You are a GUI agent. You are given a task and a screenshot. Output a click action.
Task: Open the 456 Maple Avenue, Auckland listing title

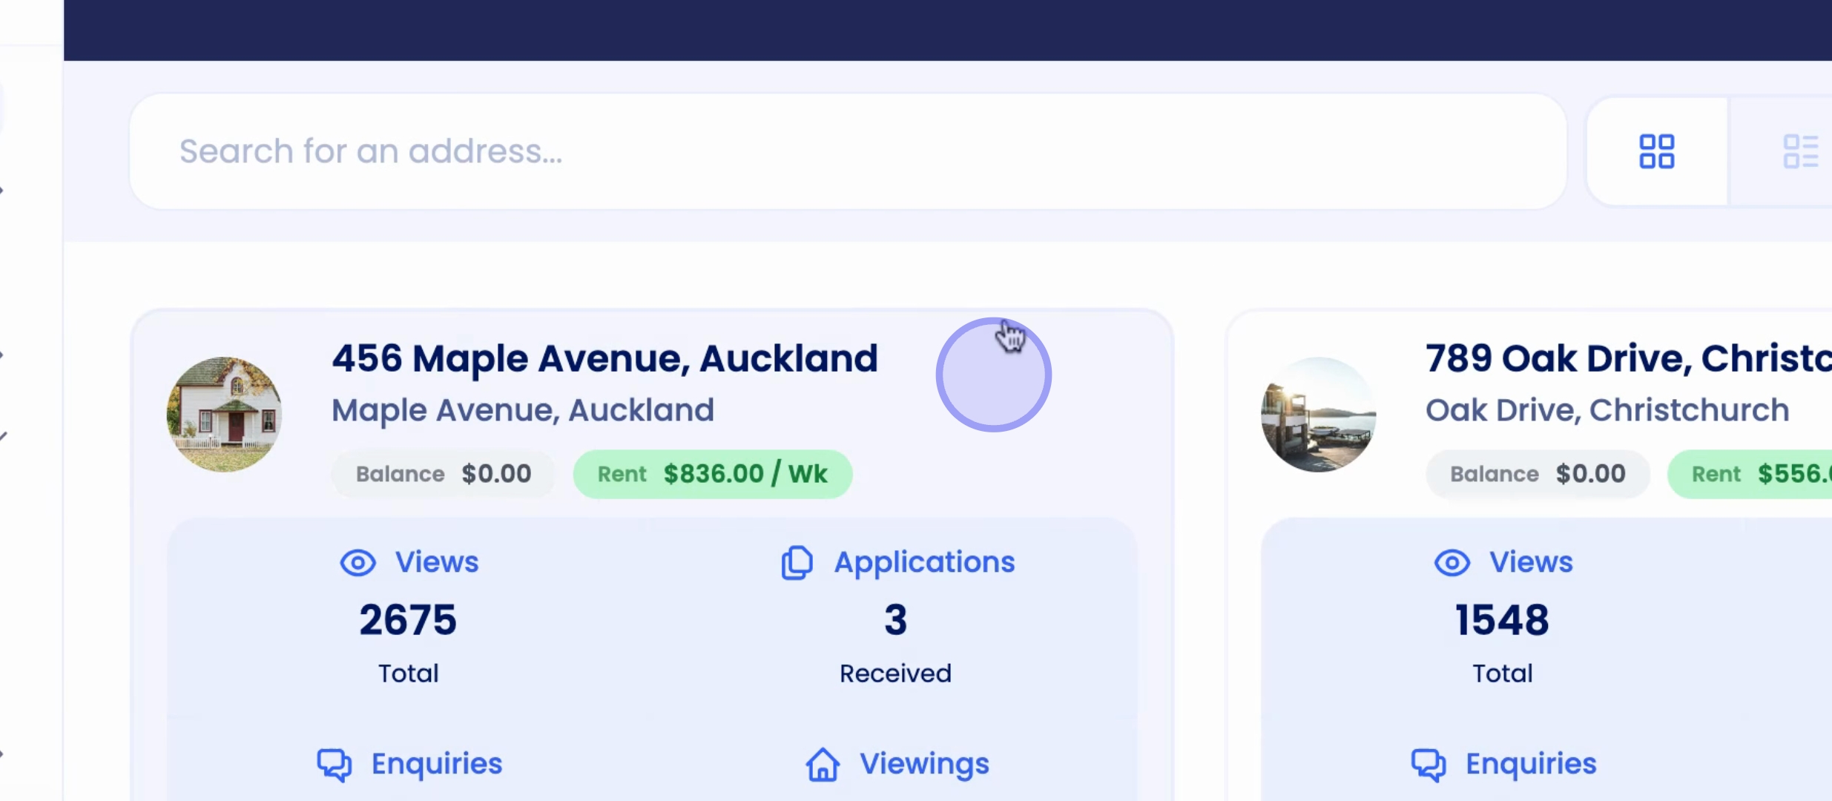604,359
